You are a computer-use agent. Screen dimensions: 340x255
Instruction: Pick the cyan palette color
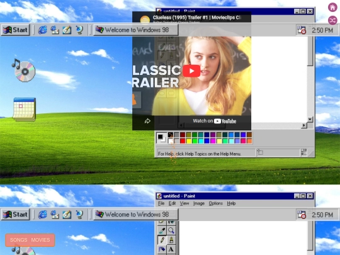click(201, 141)
